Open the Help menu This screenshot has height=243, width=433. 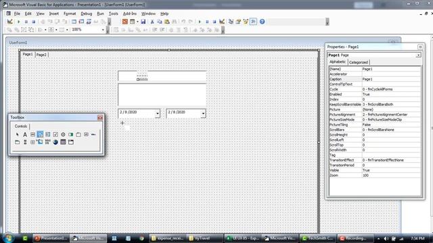[x=164, y=13]
